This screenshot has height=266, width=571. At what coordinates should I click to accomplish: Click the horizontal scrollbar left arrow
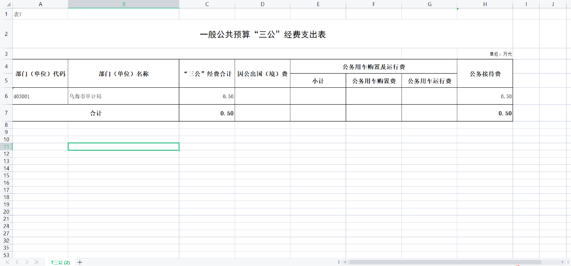(345, 262)
